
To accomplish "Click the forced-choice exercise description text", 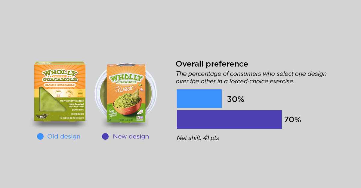I will pyautogui.click(x=251, y=77).
